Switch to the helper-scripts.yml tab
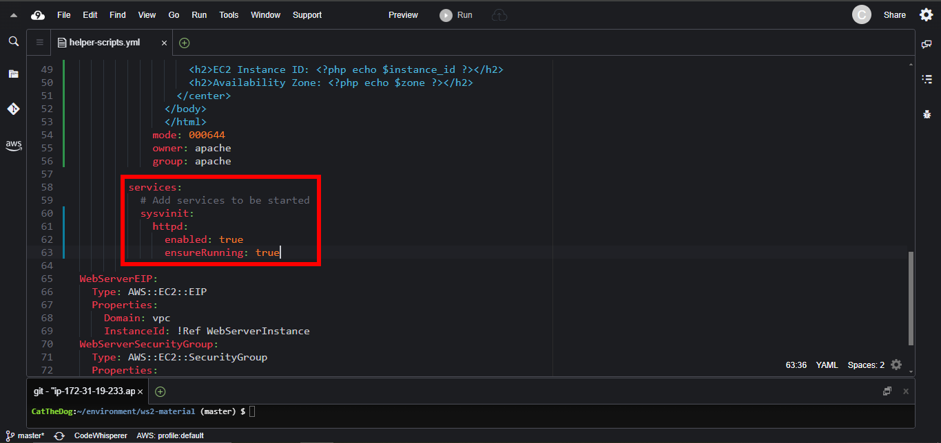Screen dimensions: 941x443 click(105, 43)
